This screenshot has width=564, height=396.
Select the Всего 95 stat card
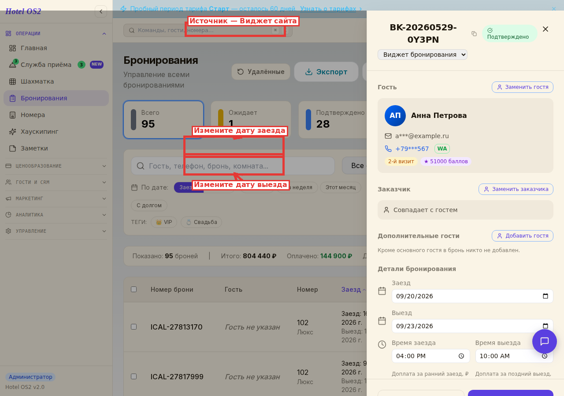pyautogui.click(x=163, y=120)
